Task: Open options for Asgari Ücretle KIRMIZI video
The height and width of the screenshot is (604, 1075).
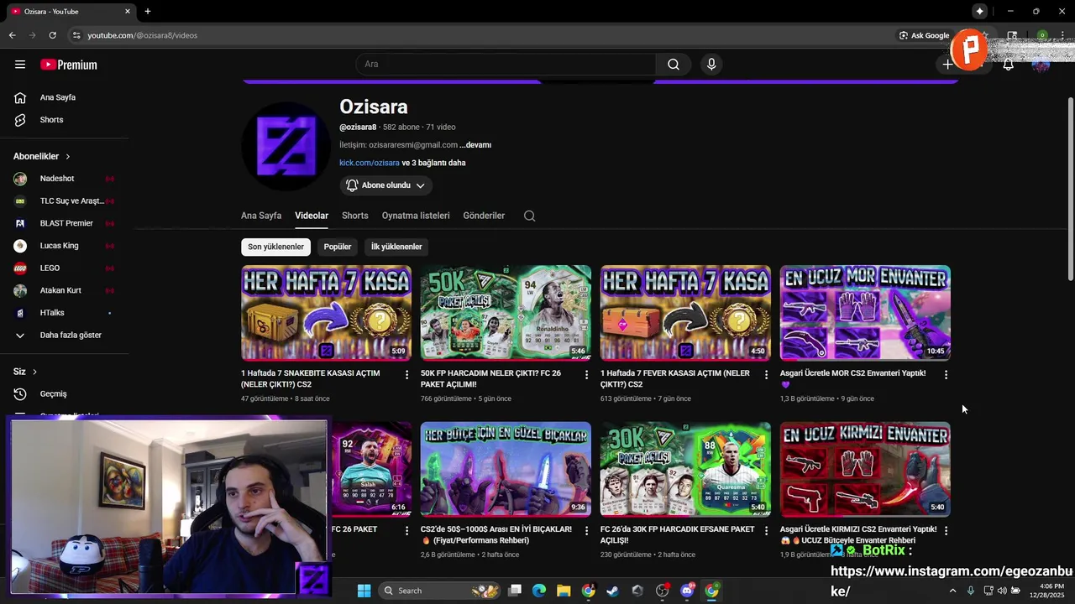Action: 946,531
